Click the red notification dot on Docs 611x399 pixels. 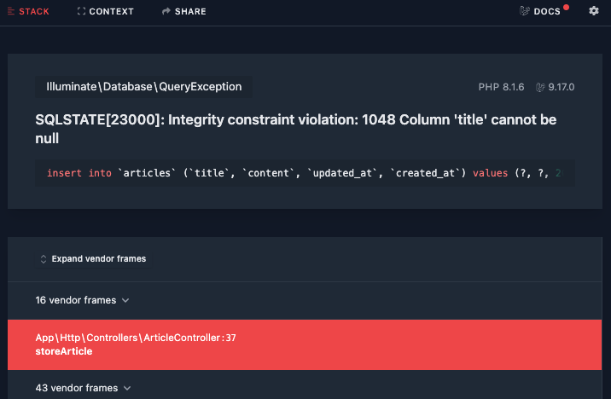(x=566, y=7)
